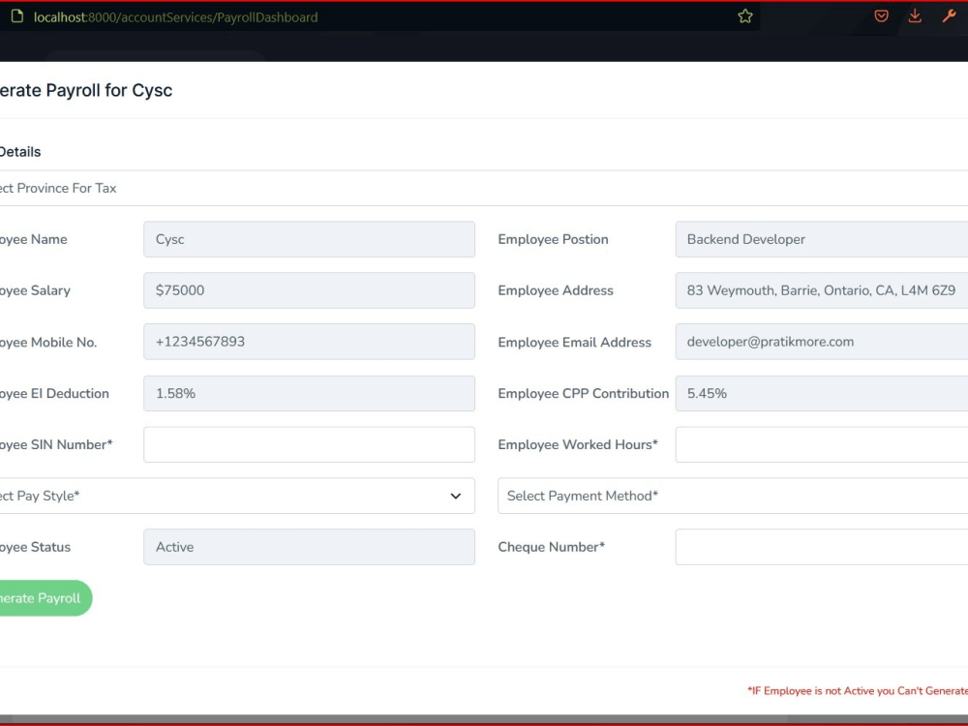
Task: Click the Employee SIN Number input field
Action: pos(308,444)
